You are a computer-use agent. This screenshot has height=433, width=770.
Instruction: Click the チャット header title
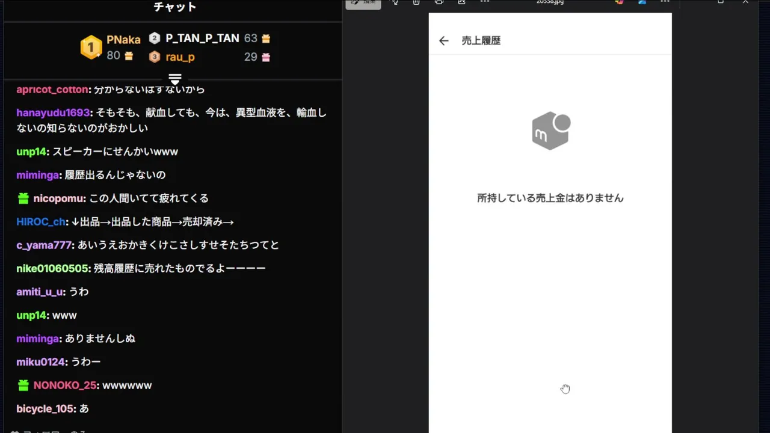pos(175,7)
